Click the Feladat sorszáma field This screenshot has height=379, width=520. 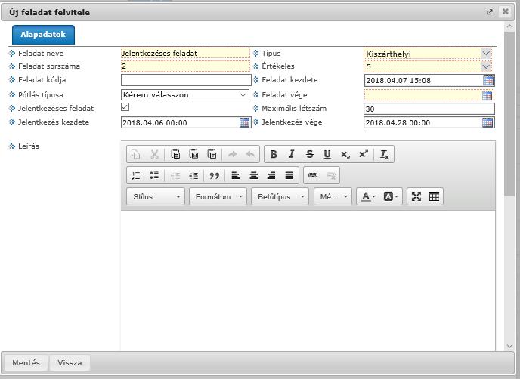[185, 66]
